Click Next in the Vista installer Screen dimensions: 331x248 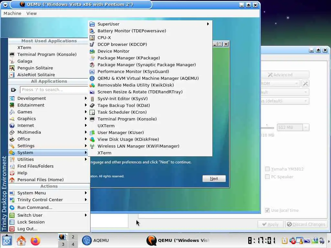(214, 179)
